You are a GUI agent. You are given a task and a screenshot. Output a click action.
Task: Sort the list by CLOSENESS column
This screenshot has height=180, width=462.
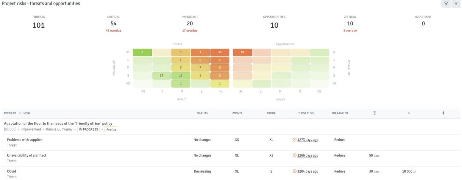[306, 113]
